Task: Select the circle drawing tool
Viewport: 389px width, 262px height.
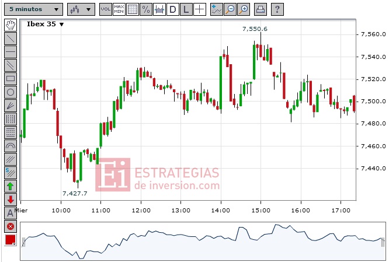Action: (11, 92)
